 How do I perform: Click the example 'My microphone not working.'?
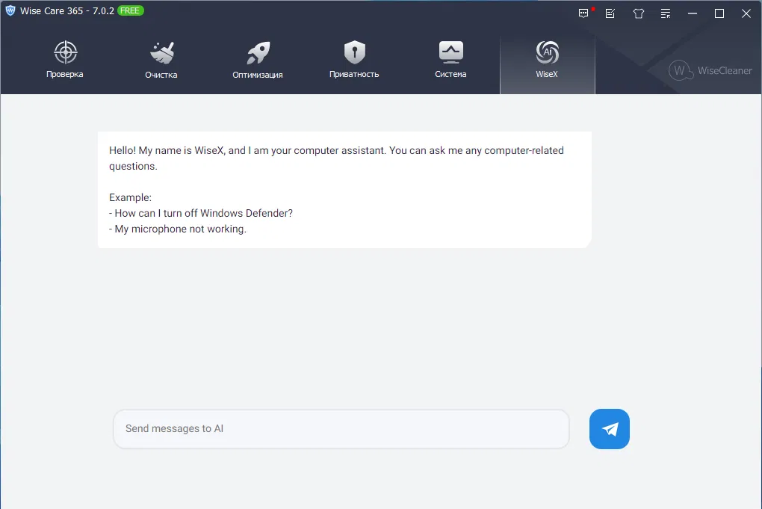177,229
